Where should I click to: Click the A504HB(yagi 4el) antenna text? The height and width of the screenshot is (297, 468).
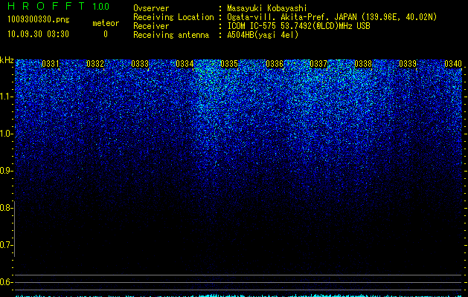coord(263,35)
